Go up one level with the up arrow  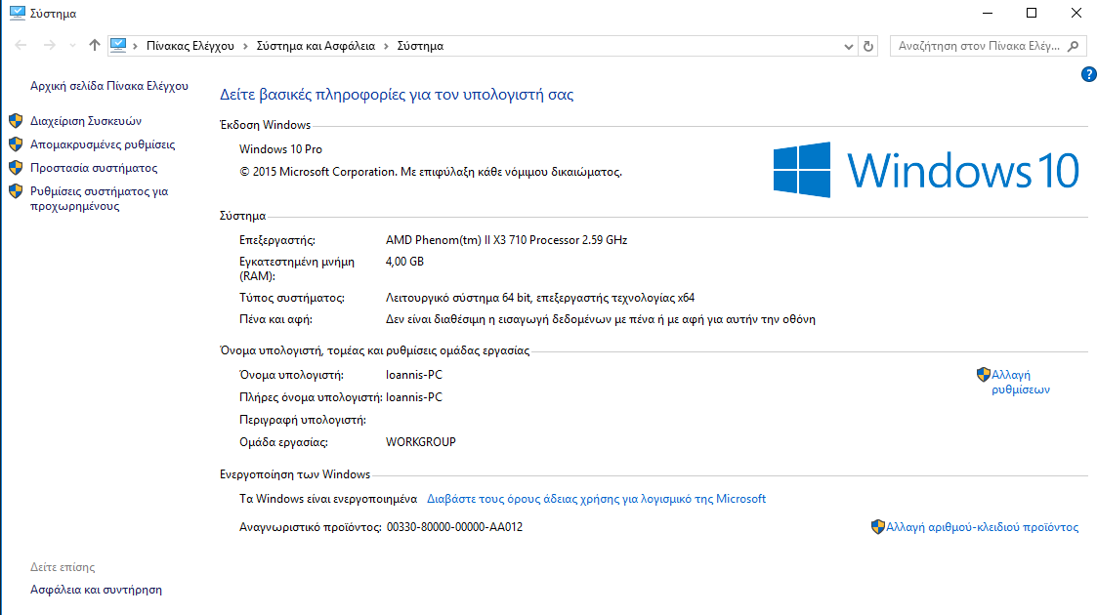pos(95,46)
